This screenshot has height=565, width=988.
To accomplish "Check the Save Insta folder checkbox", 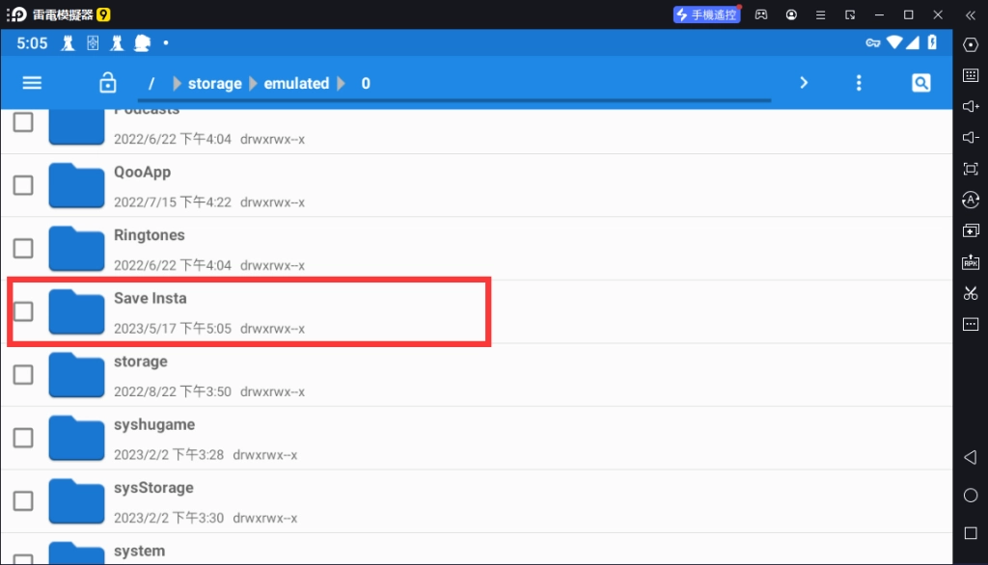I will (x=23, y=311).
